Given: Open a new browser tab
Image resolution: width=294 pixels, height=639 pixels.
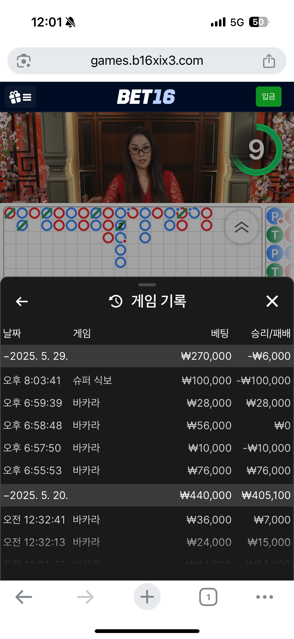Looking at the screenshot, I should click(x=147, y=597).
